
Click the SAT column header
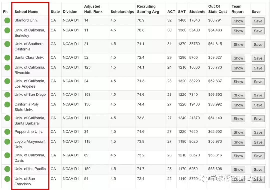pyautogui.click(x=182, y=12)
